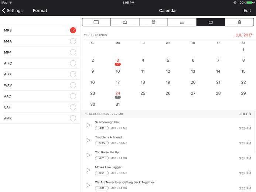Screen dimensions: 256x192
Task: Switch to the list view tab
Action: click(182, 22)
